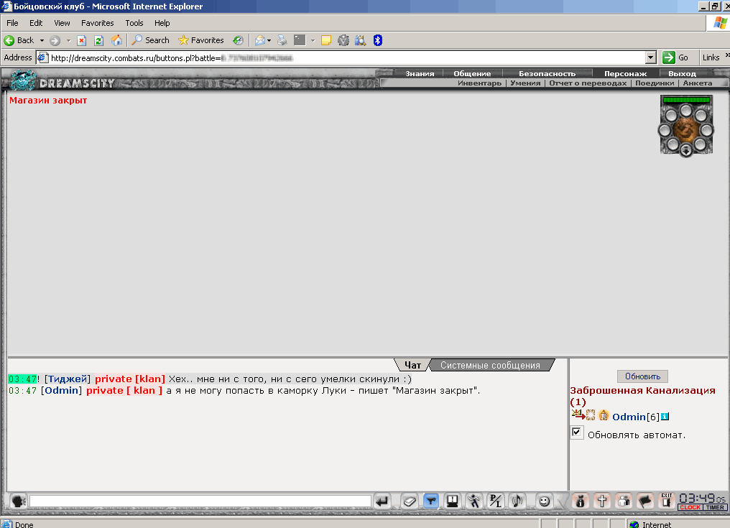Open the View menu
730x528 pixels.
click(x=62, y=23)
